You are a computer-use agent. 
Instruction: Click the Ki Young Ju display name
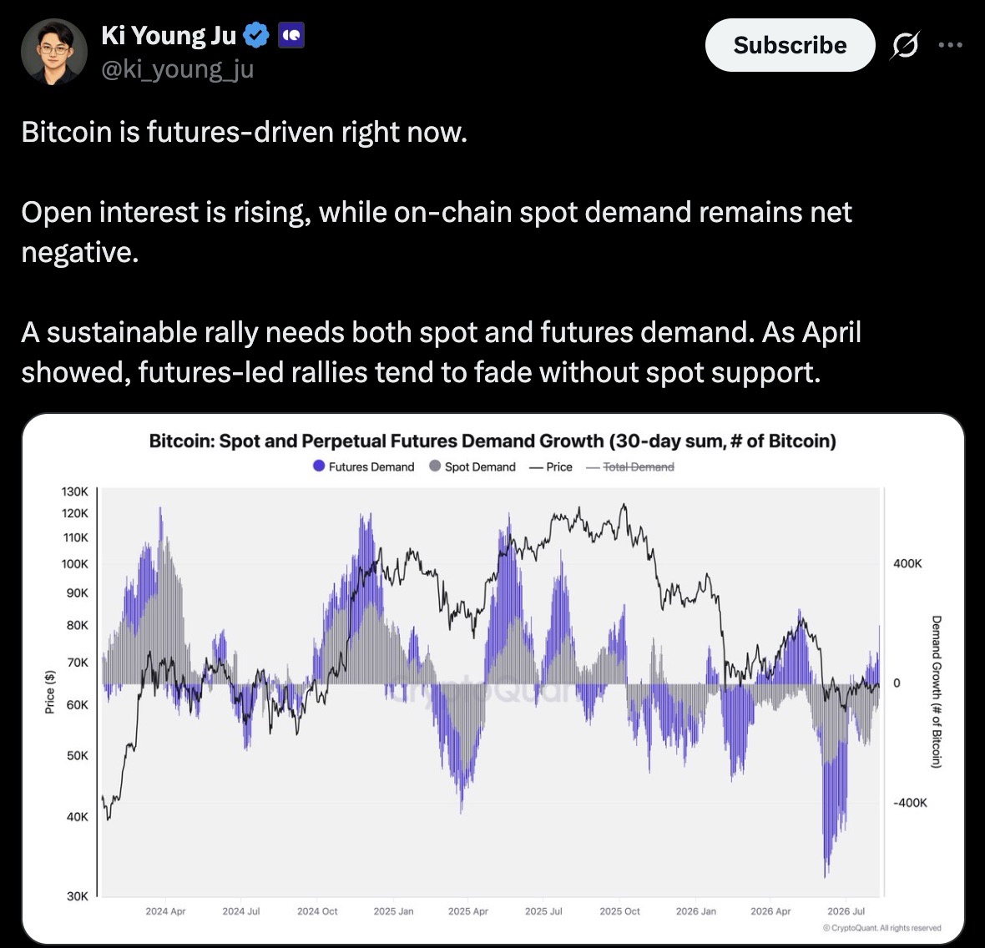click(x=169, y=35)
